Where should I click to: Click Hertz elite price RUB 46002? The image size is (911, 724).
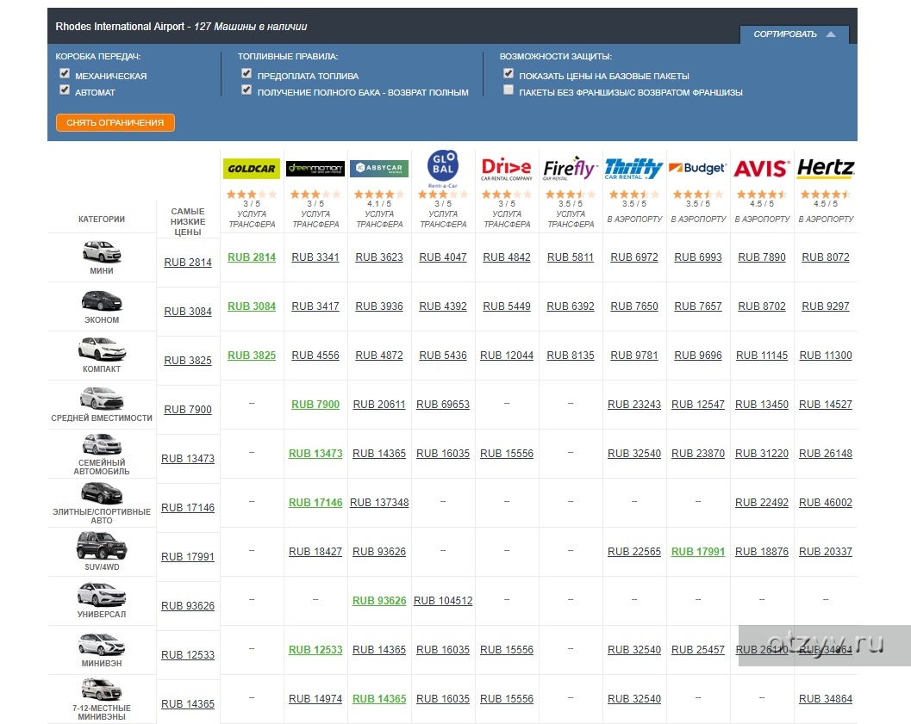(x=826, y=503)
